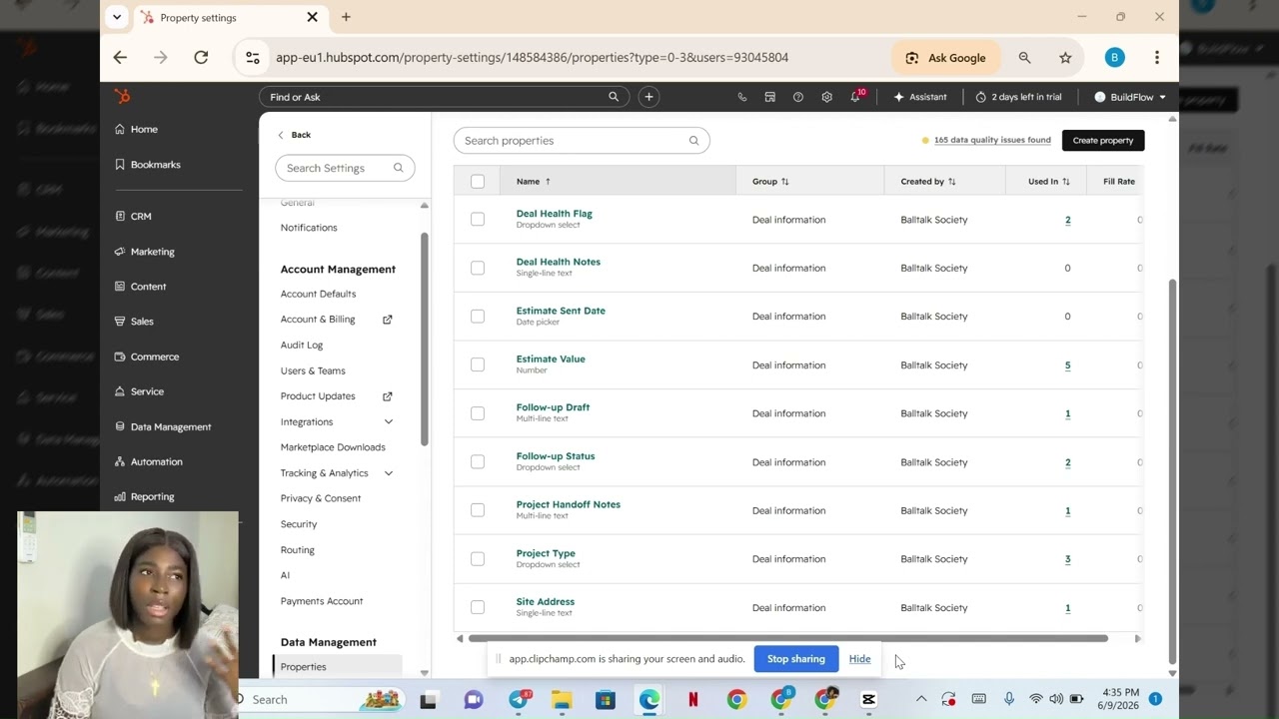The height and width of the screenshot is (719, 1279).
Task: Open the BuildFlow account dropdown
Action: [x=1130, y=97]
